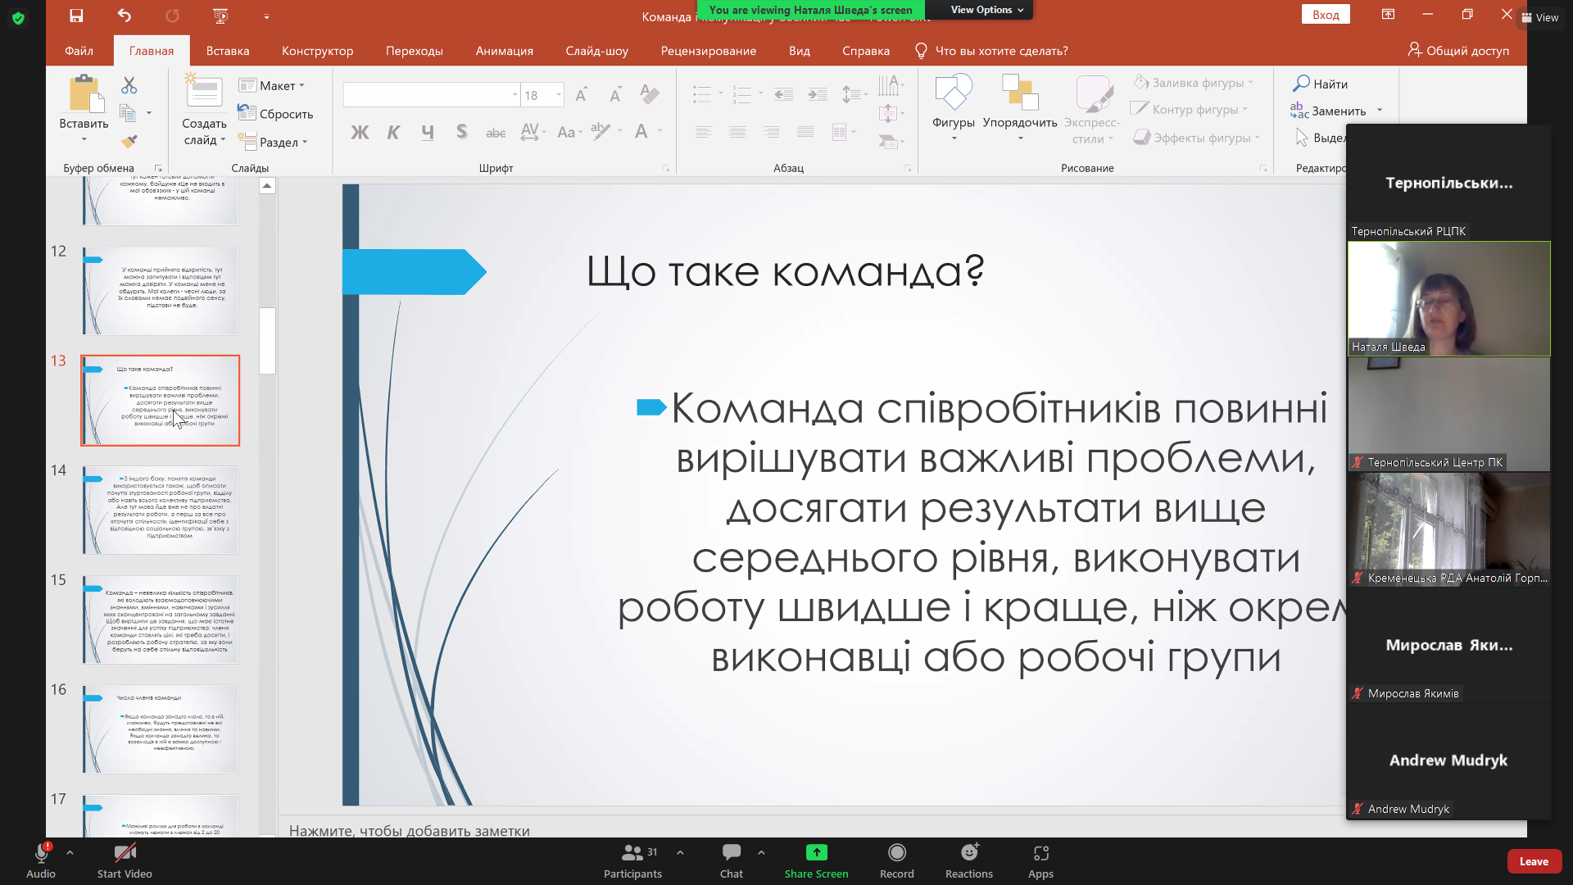
Task: Start presentation from beginning icon
Action: [220, 16]
